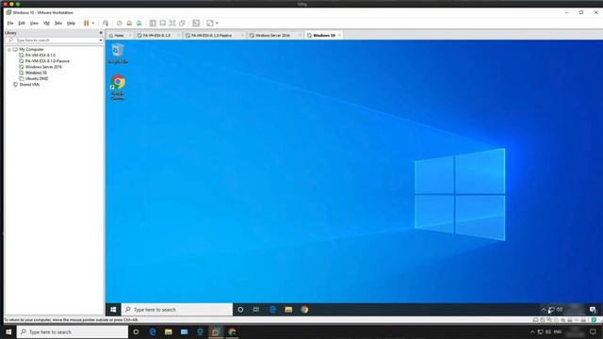The height and width of the screenshot is (339, 603).
Task: Open the Snapshot Manager icon
Action: coord(139,23)
